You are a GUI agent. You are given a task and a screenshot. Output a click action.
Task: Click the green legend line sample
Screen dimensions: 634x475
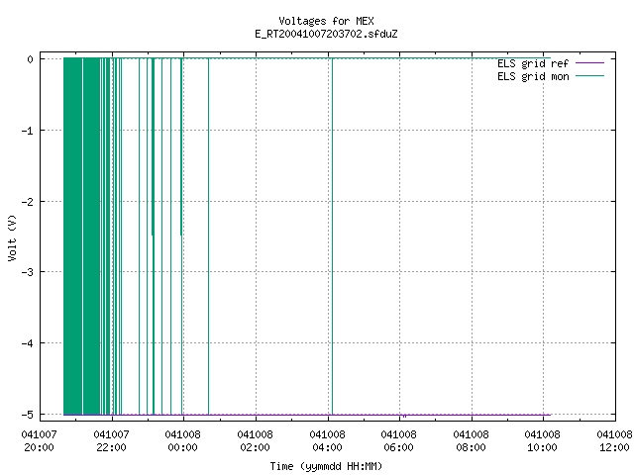pos(589,76)
